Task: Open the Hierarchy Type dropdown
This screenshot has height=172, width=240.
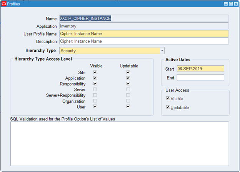Action: click(x=162, y=51)
